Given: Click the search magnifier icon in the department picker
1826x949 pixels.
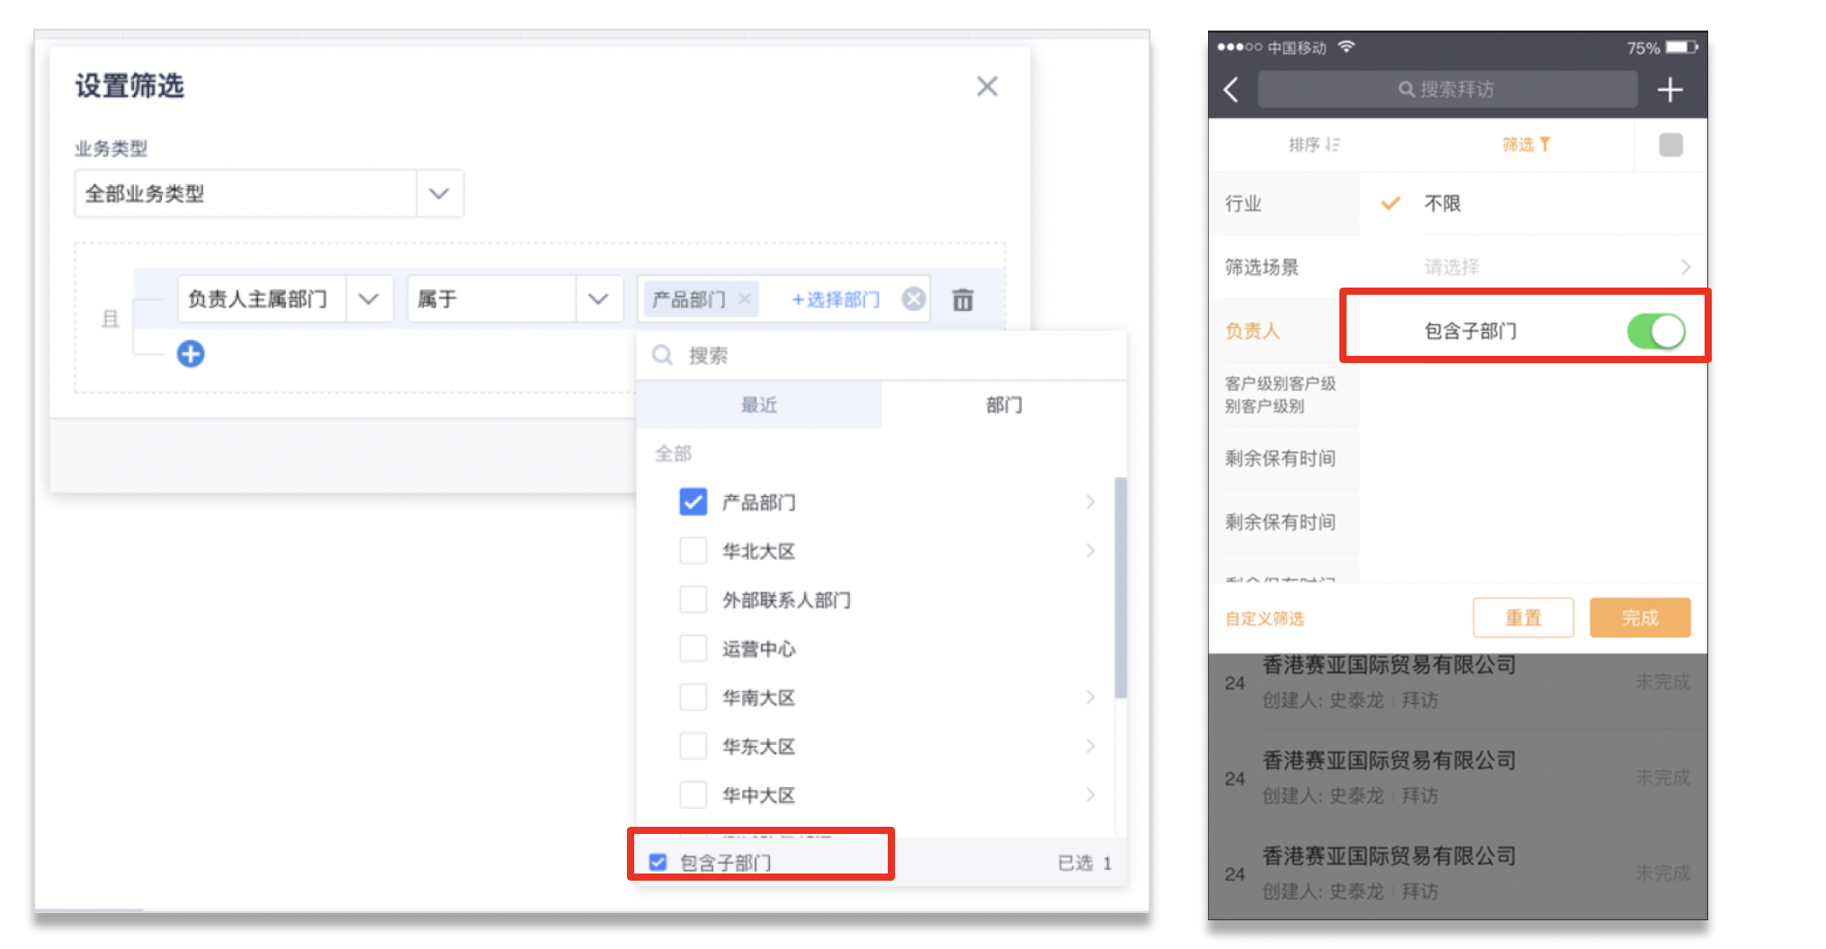Looking at the screenshot, I should pyautogui.click(x=662, y=356).
